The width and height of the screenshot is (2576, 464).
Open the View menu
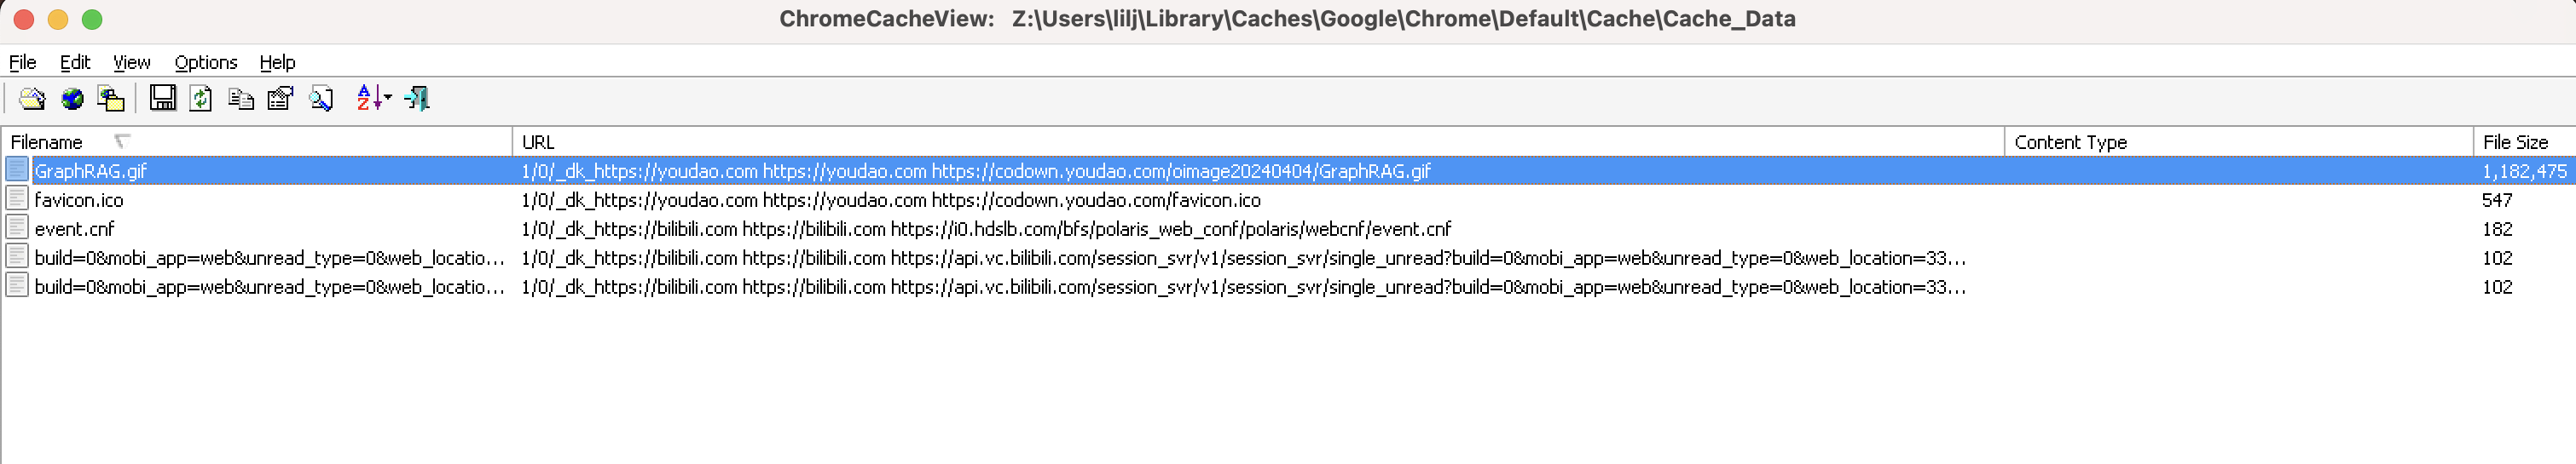[x=132, y=62]
